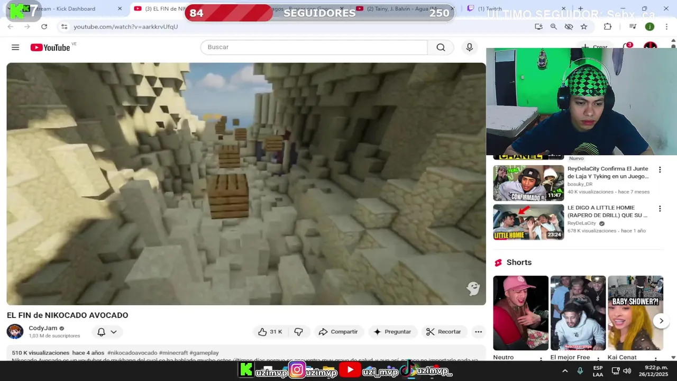The image size is (677, 381).
Task: Click the Compartir share button
Action: pyautogui.click(x=338, y=332)
